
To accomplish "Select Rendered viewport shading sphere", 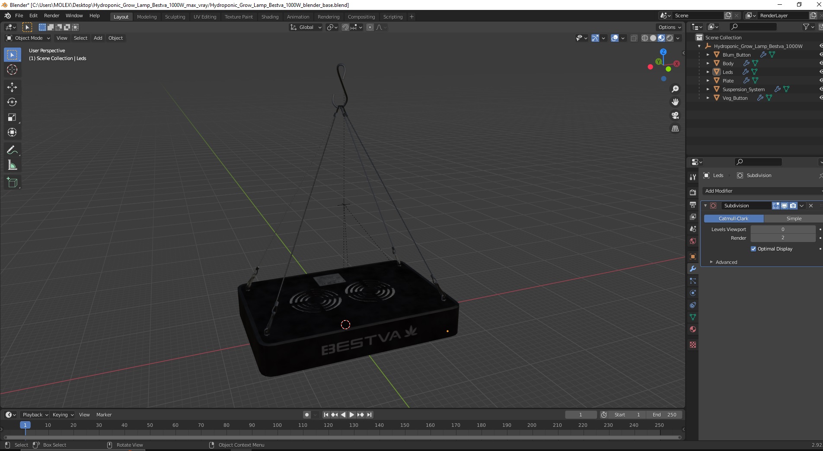I will [670, 38].
